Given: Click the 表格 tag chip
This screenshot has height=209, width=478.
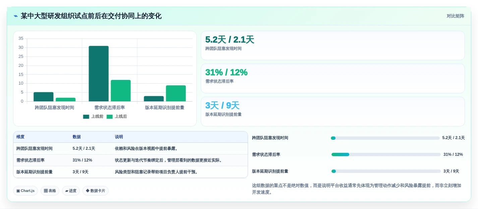Looking at the screenshot, I should click(50, 191).
